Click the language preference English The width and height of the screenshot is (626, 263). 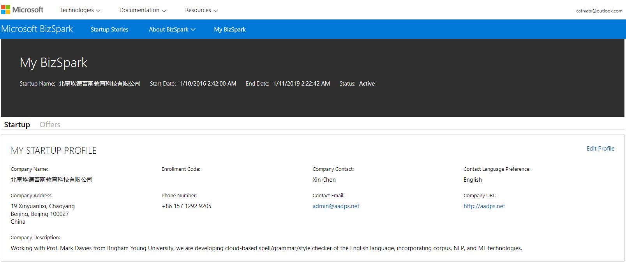[x=473, y=180]
